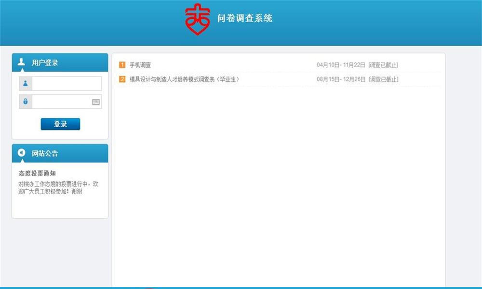Click [调查已截止] status for 模具设计 survey
The width and height of the screenshot is (482, 289).
[383, 79]
